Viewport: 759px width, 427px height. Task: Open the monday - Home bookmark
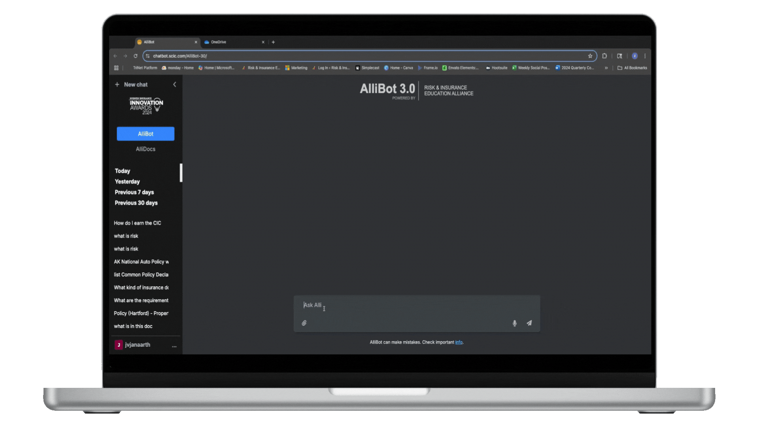click(177, 68)
